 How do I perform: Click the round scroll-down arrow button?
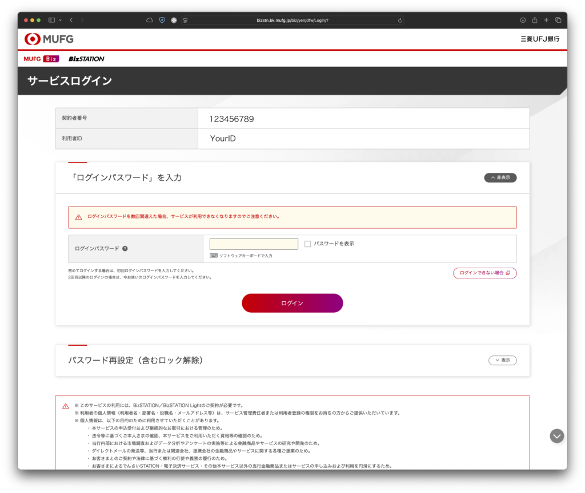(556, 436)
